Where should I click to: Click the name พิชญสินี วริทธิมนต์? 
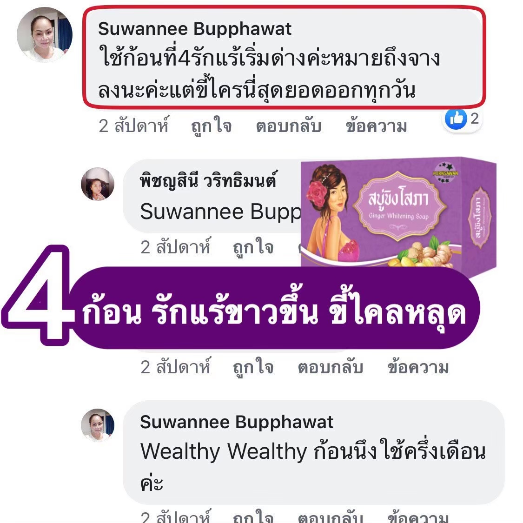[x=208, y=180]
